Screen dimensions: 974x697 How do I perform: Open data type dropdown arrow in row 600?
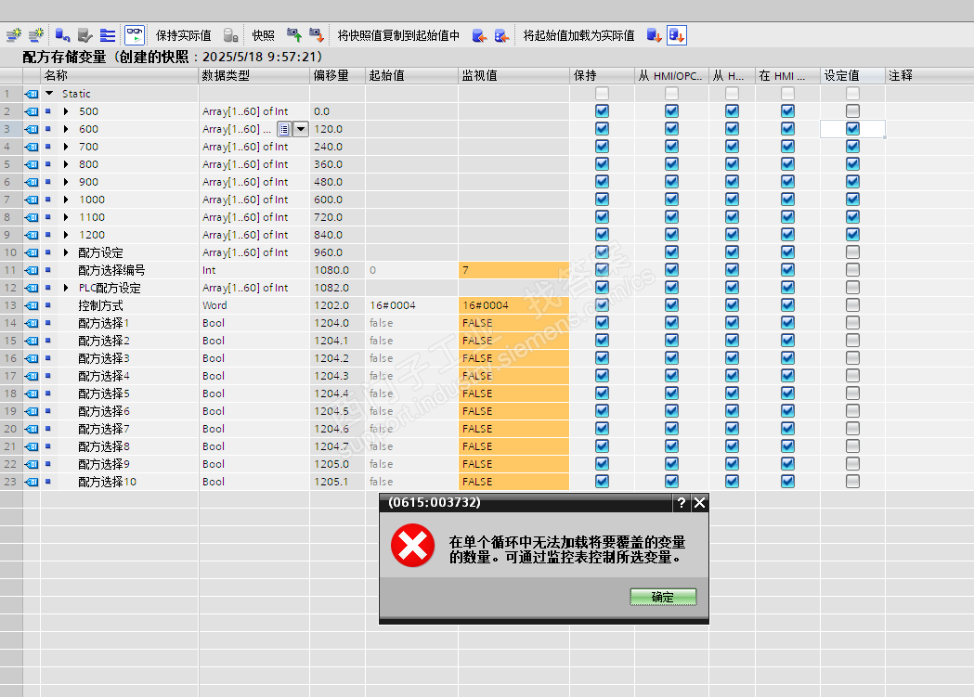(x=301, y=129)
